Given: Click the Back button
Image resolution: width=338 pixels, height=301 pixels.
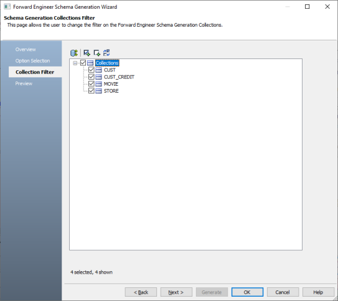Looking at the screenshot, I should (x=141, y=292).
